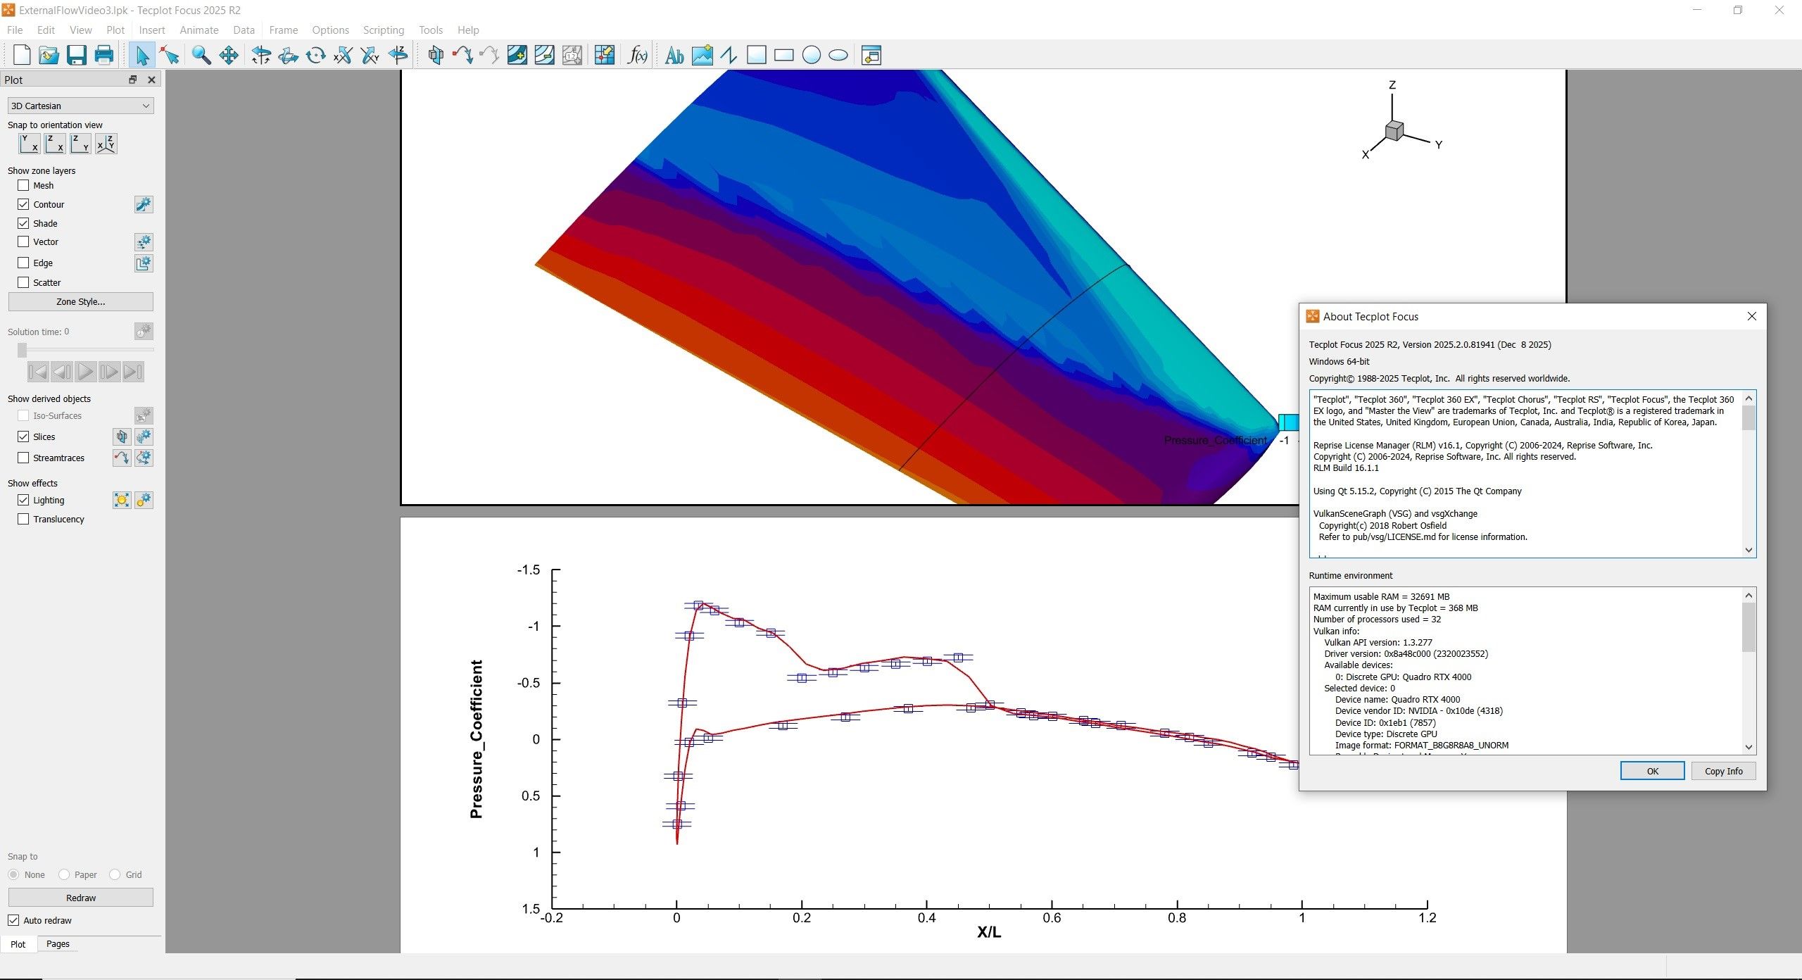Open the Scripting menu
This screenshot has width=1802, height=980.
pyautogui.click(x=383, y=30)
